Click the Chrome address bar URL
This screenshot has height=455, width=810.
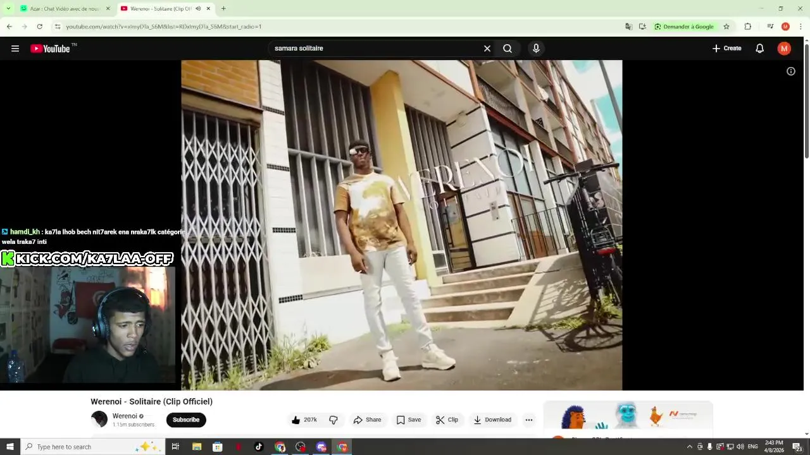click(164, 27)
